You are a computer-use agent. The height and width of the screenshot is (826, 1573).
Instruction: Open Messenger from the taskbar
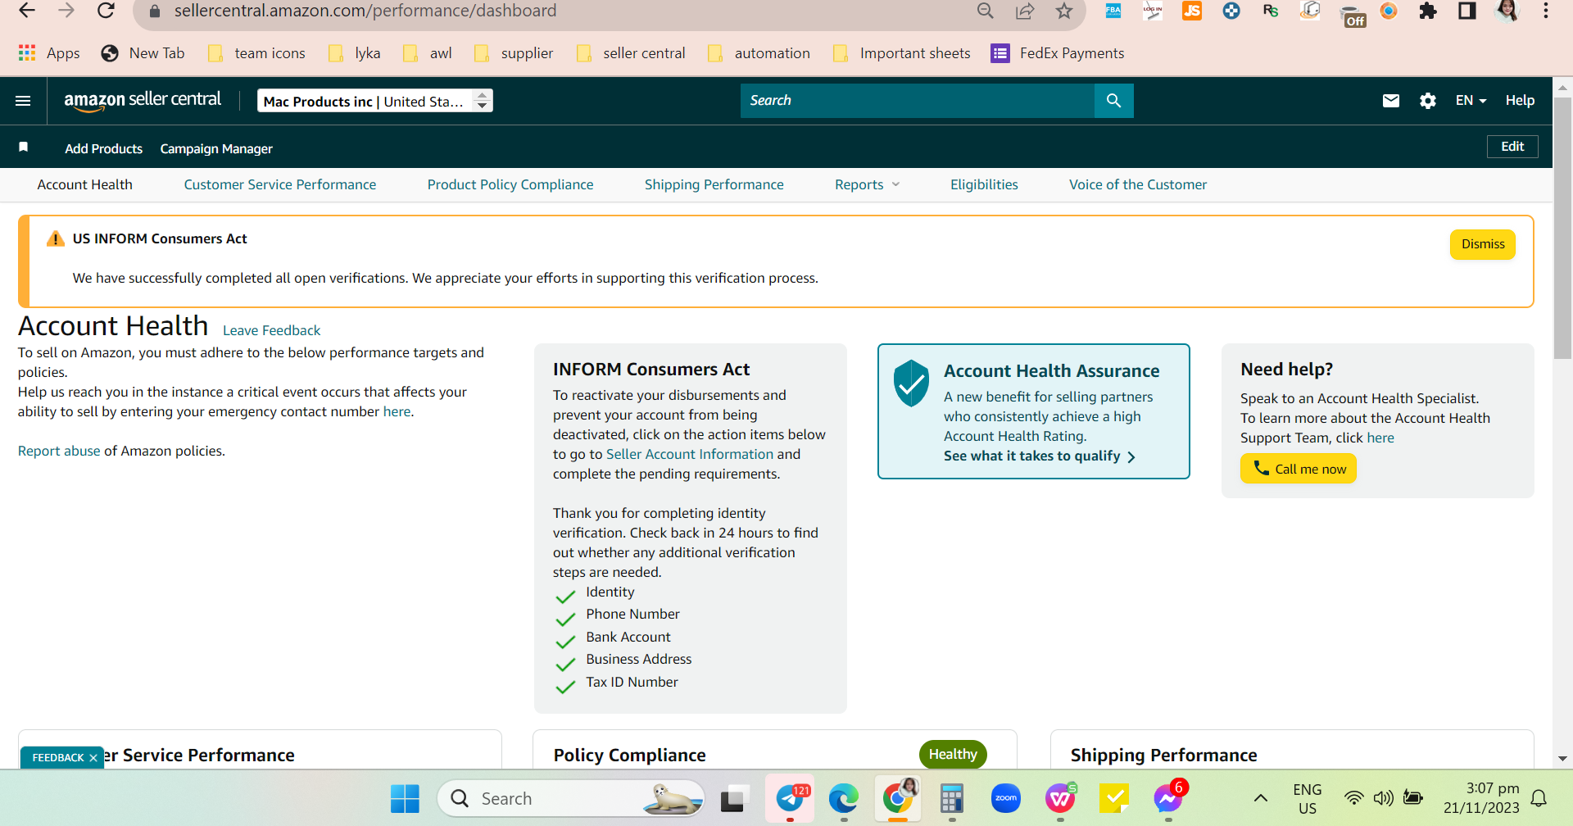tap(1167, 798)
